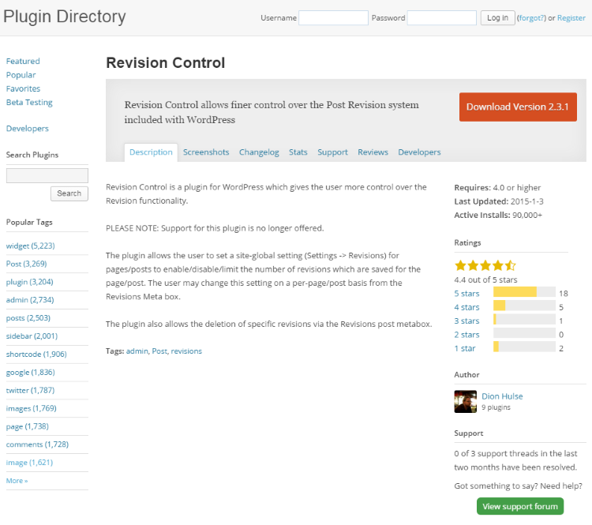Click the star rating icons
Viewport: 592px width, 525px height.
tap(485, 265)
